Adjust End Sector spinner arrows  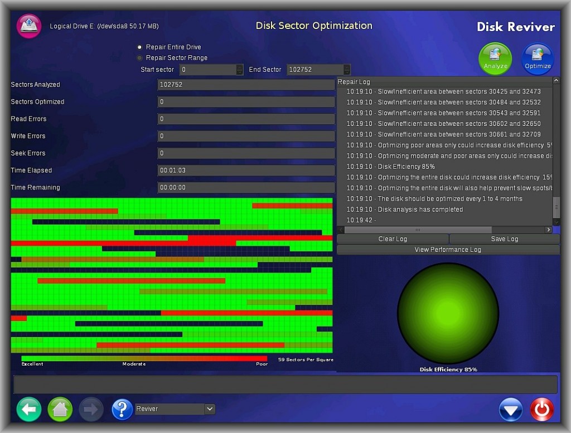tap(347, 70)
